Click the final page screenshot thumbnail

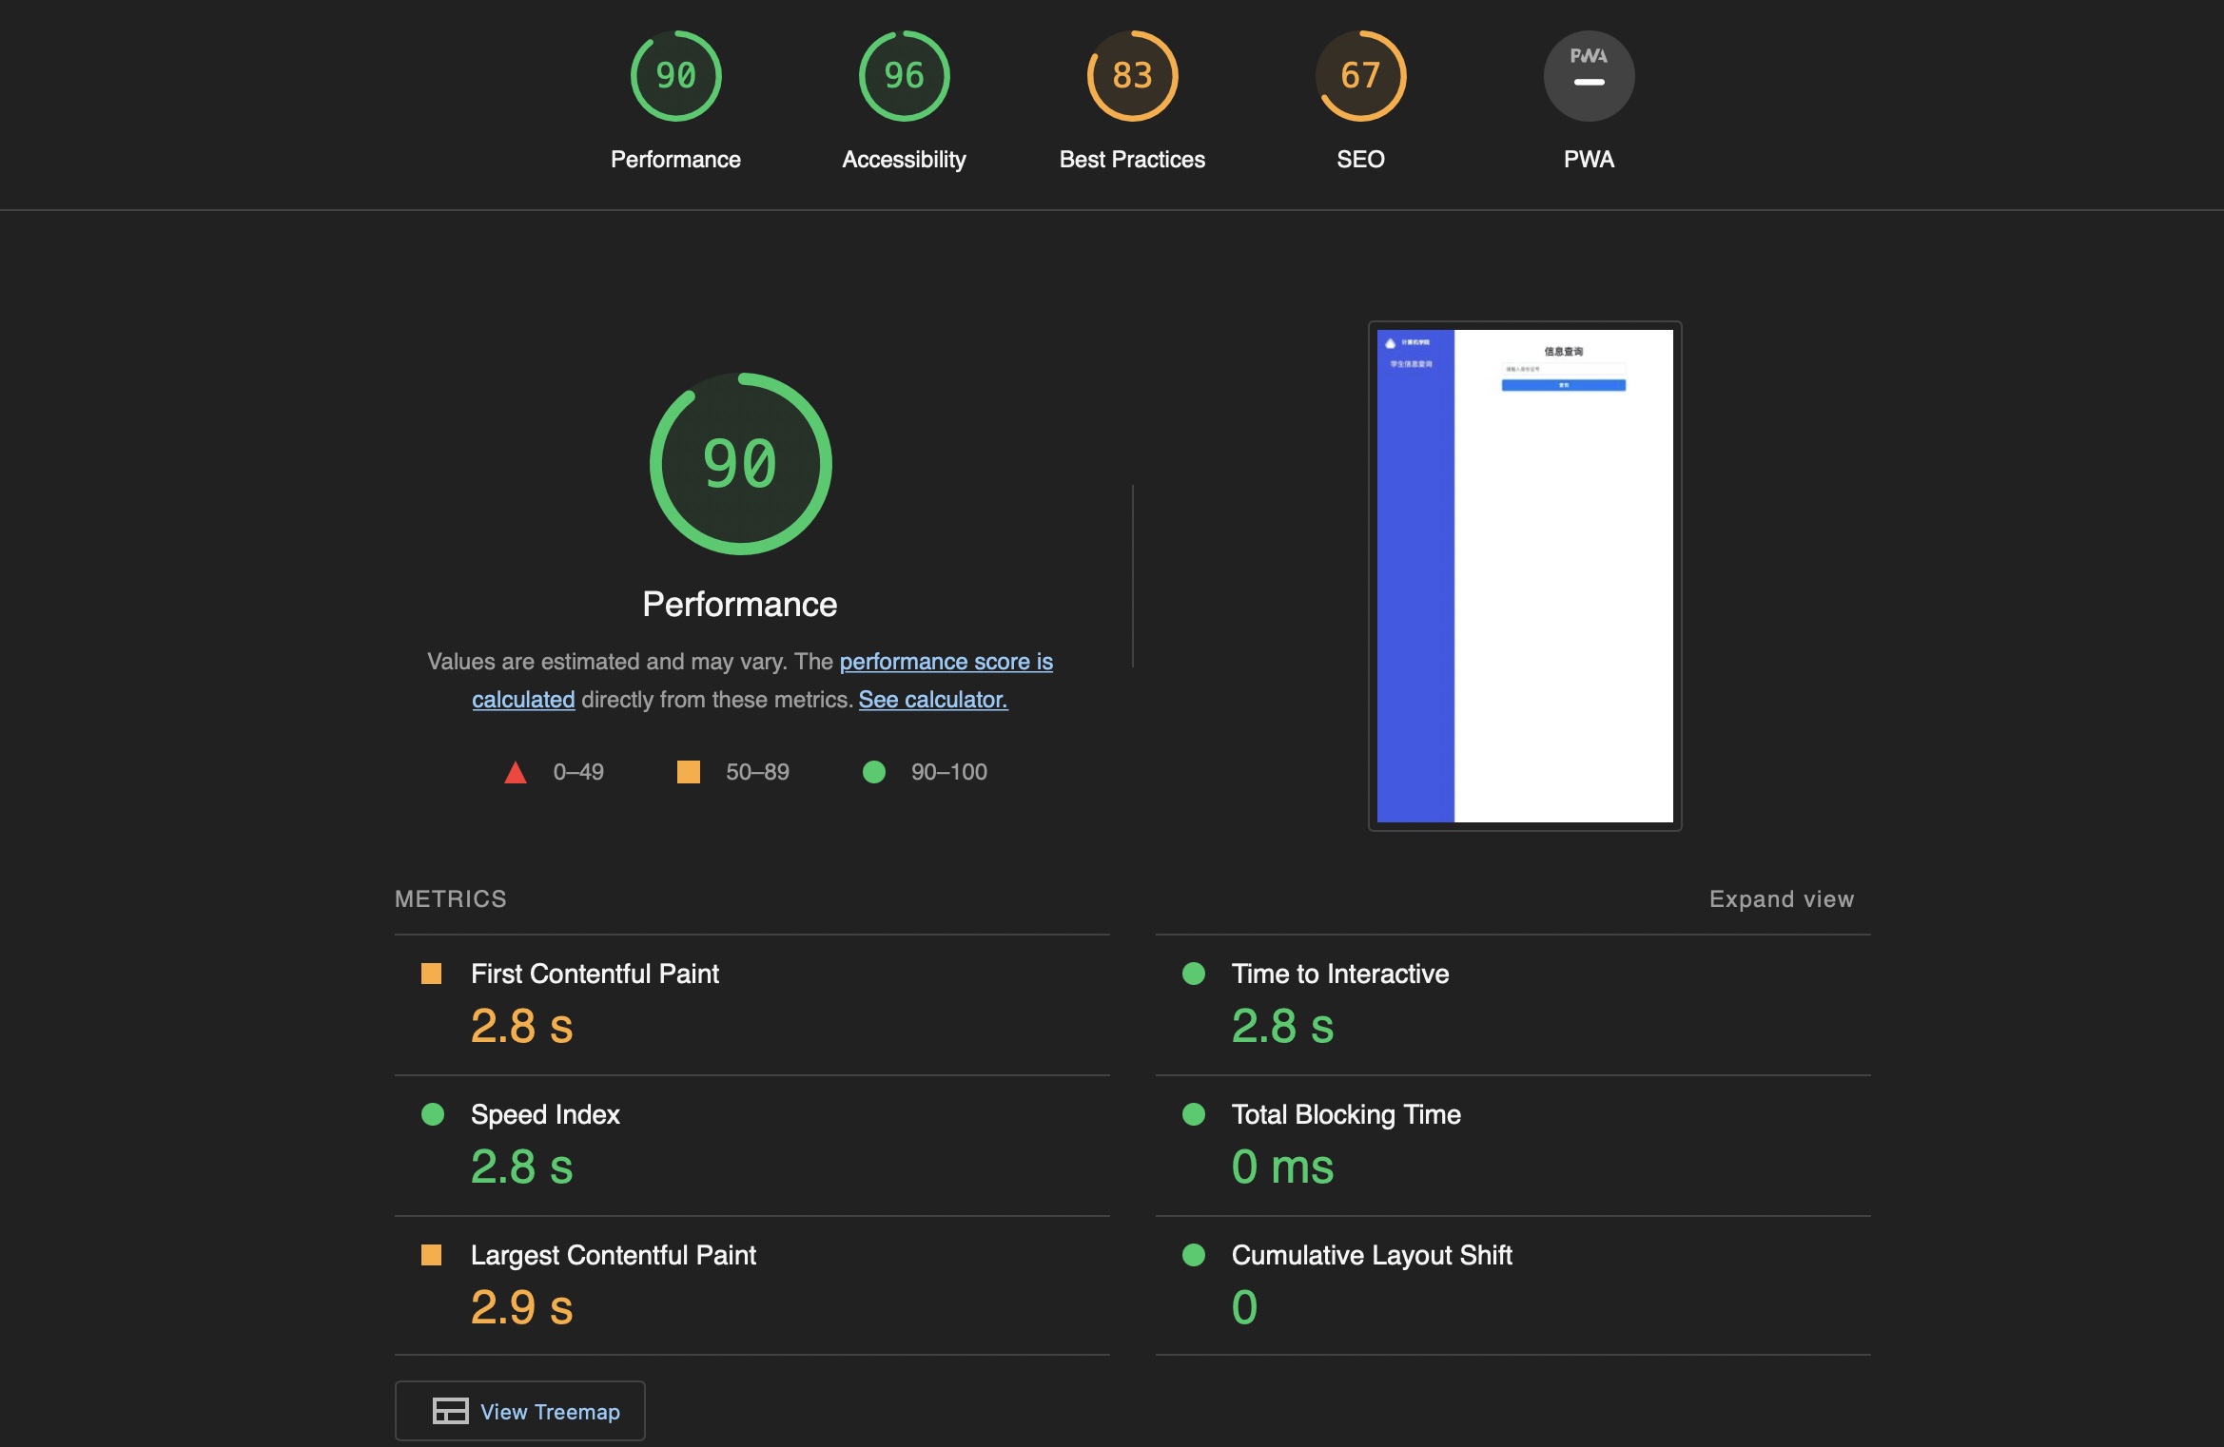[1524, 576]
